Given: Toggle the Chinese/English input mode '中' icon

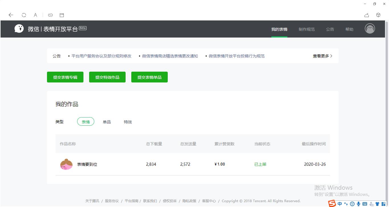Looking at the screenshot, I should click(339, 204).
